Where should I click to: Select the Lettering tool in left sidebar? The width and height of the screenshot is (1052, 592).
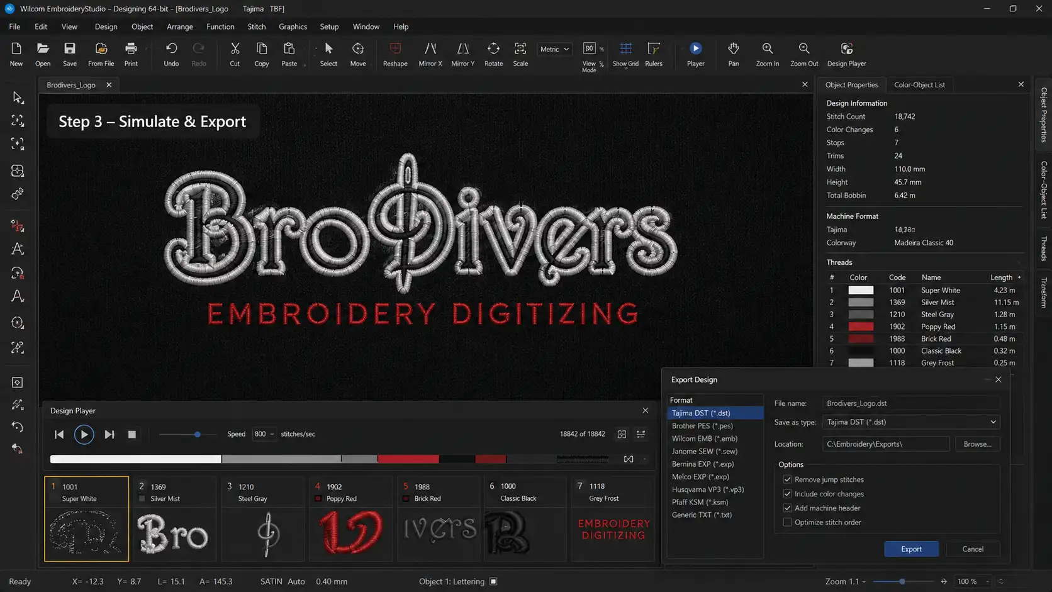click(x=18, y=249)
